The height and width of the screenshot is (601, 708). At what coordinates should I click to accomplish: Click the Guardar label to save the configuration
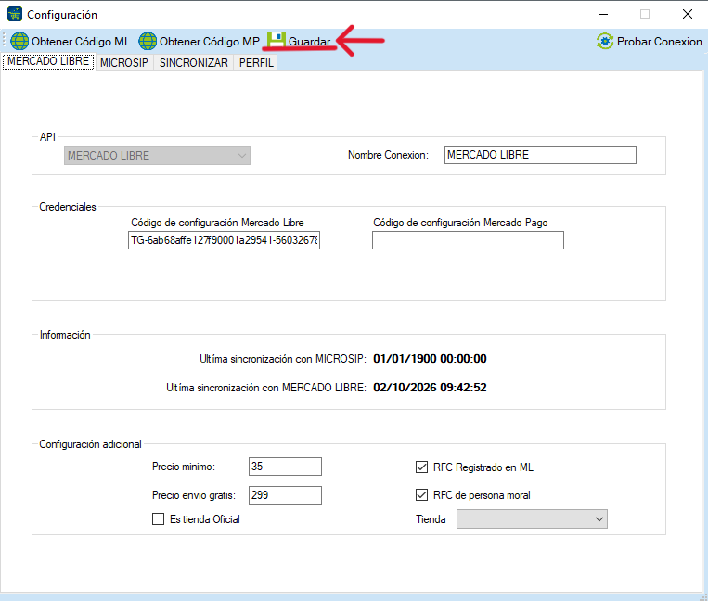pos(309,42)
